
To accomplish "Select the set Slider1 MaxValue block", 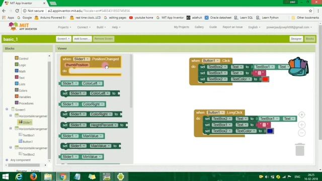I will pyautogui.click(x=91, y=146).
